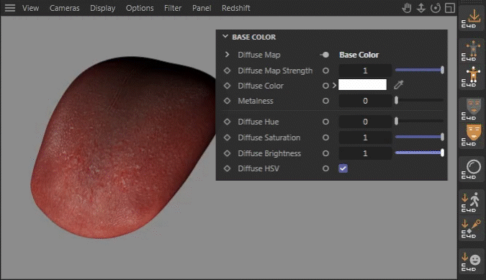The image size is (486, 280).
Task: Open the Filter menu
Action: 173,8
